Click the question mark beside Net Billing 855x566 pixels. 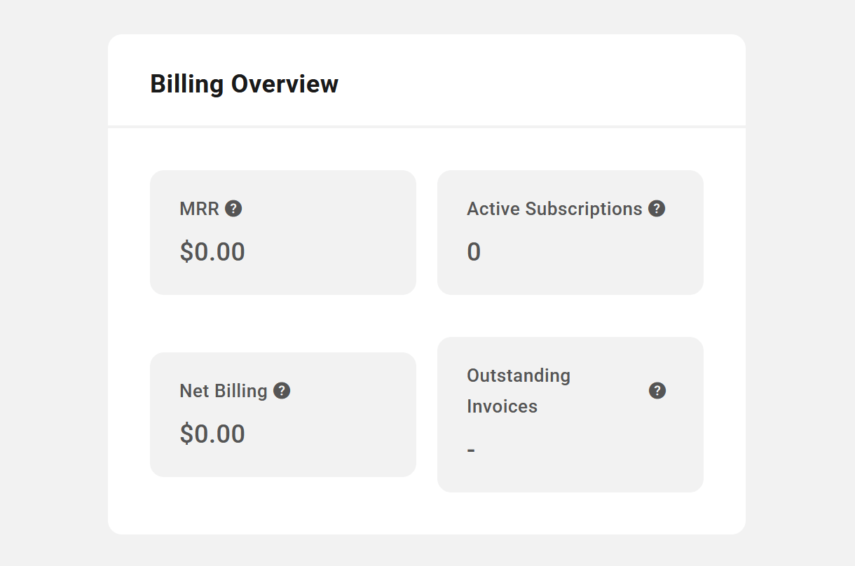(282, 391)
